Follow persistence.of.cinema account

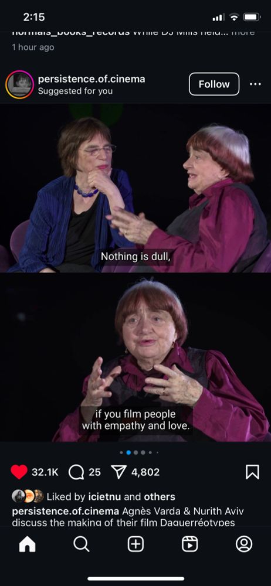pos(214,84)
